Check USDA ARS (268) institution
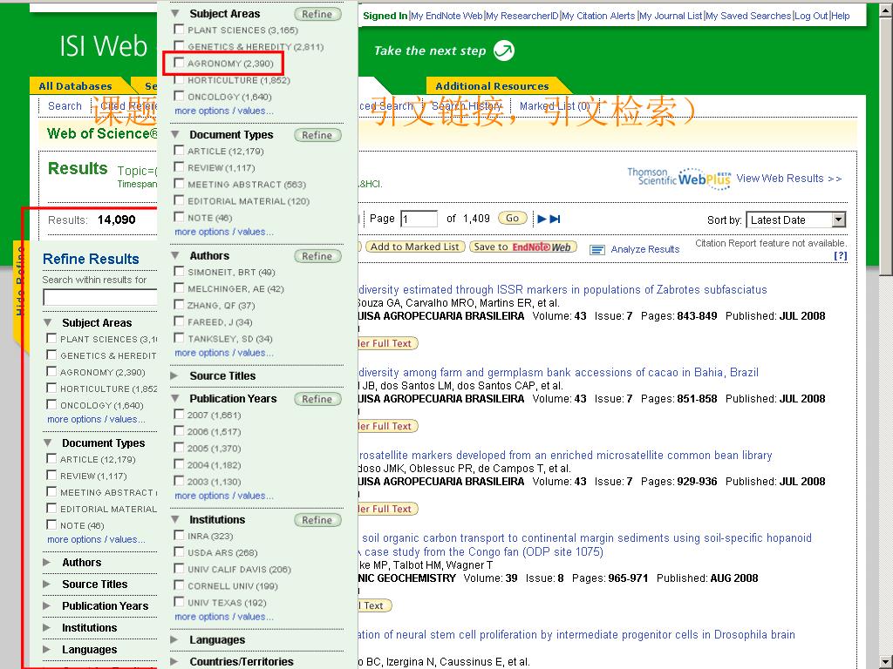Viewport: 893px width, 669px height. pyautogui.click(x=179, y=551)
